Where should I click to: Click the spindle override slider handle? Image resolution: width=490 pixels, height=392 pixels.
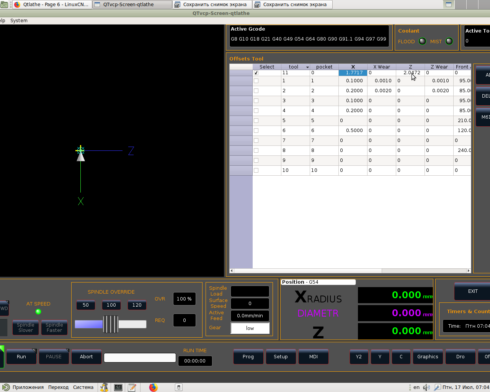point(111,324)
